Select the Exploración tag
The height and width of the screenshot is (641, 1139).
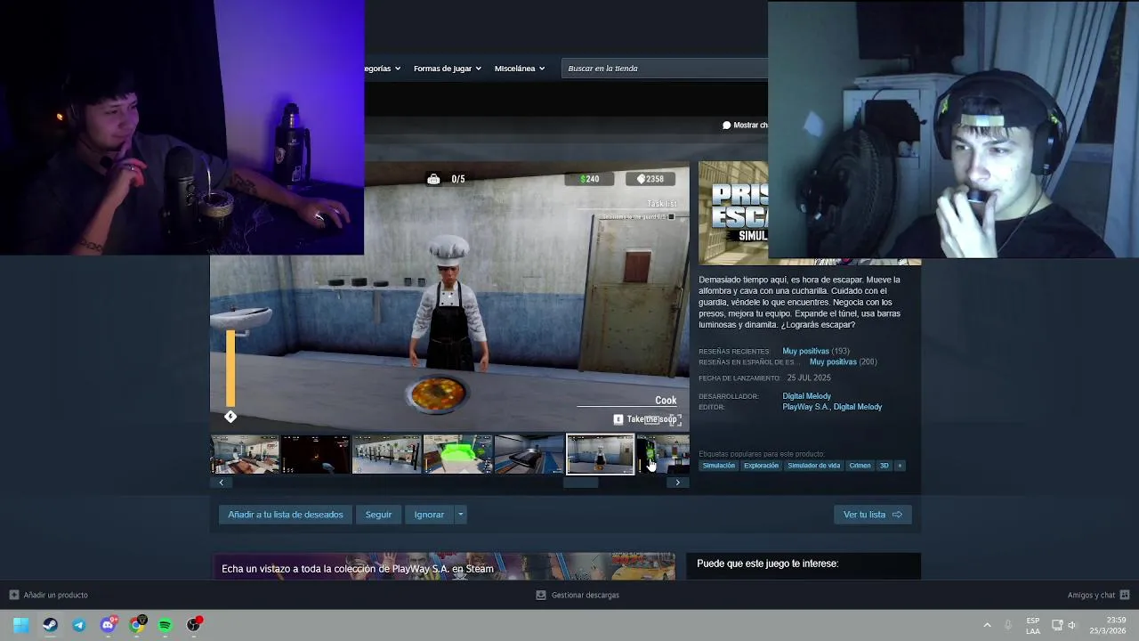pos(761,466)
